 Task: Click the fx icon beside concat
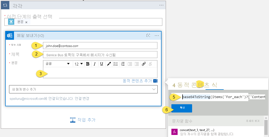pos(175,132)
